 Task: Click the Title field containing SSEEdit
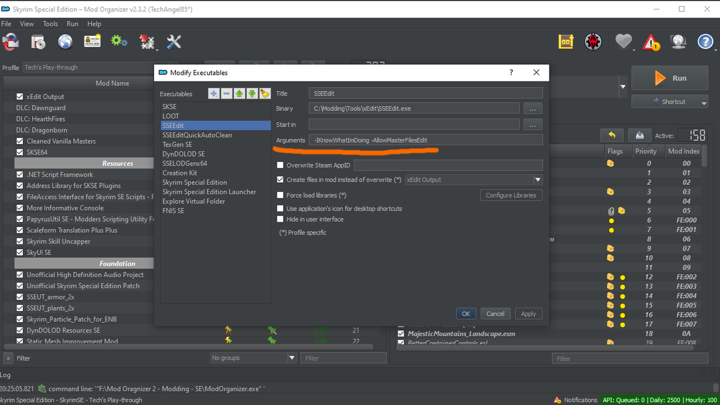point(426,93)
